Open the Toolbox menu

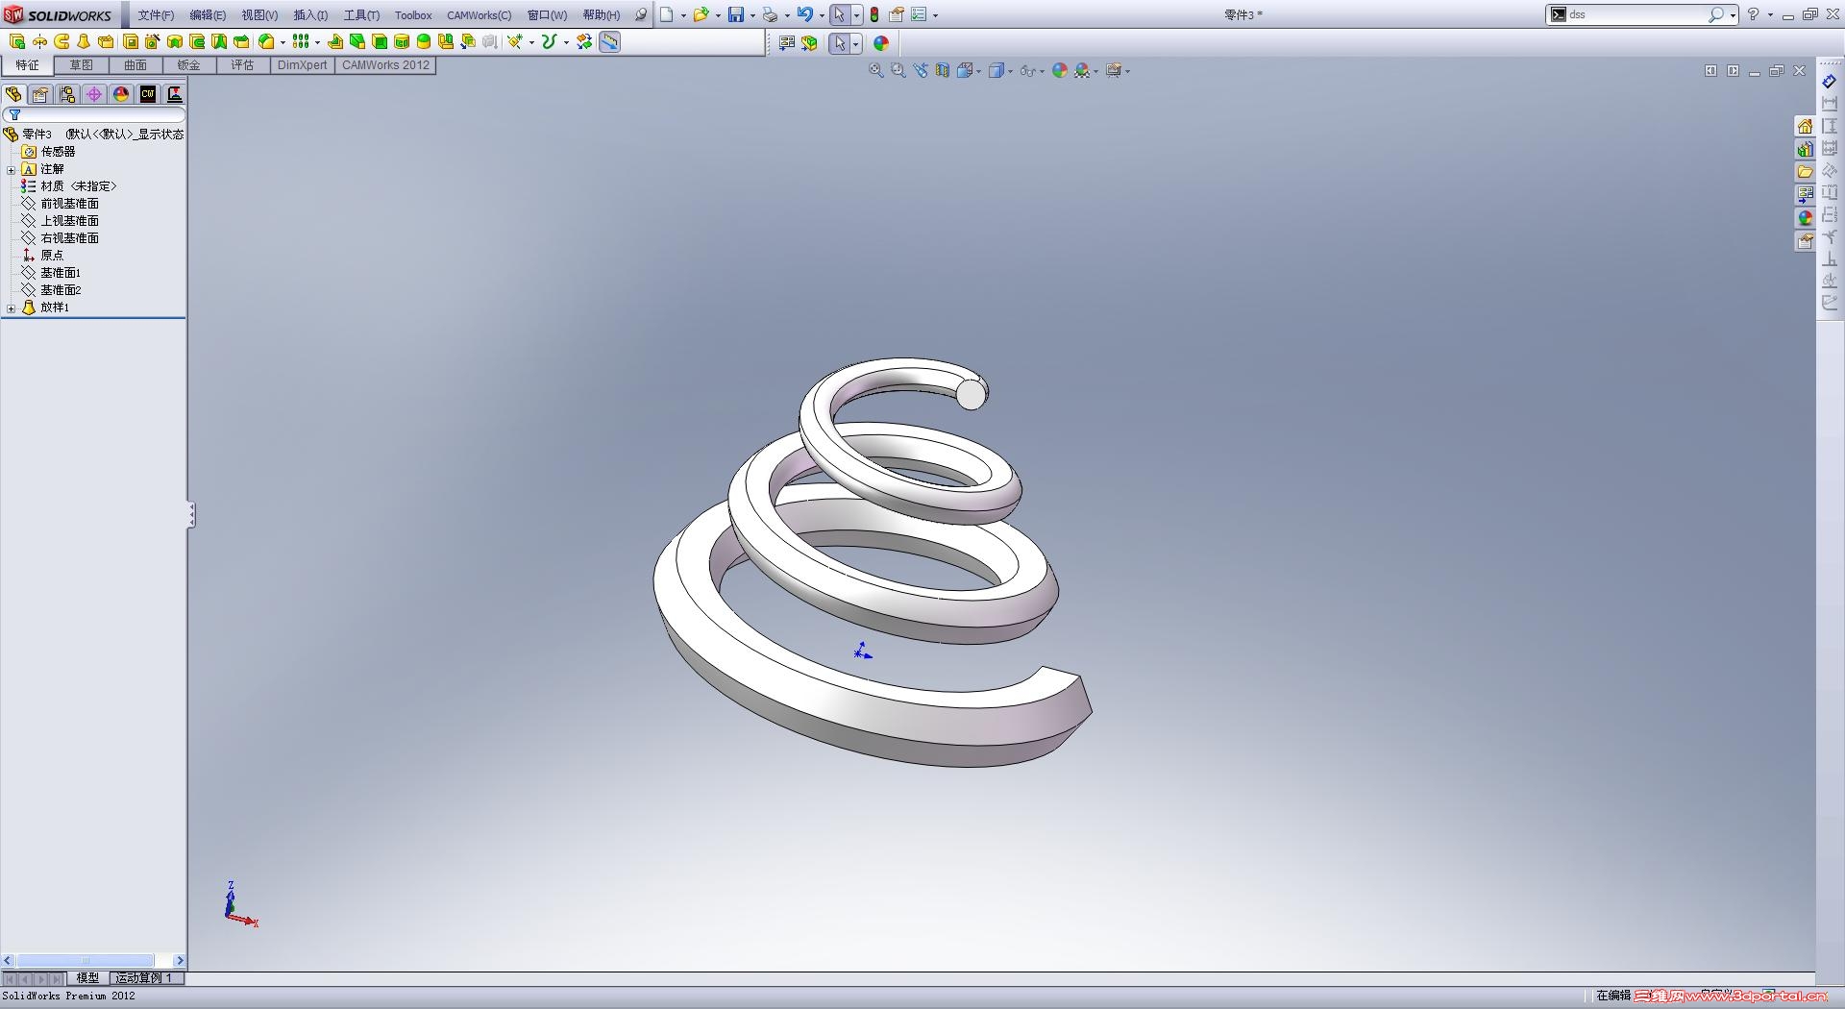pyautogui.click(x=413, y=15)
